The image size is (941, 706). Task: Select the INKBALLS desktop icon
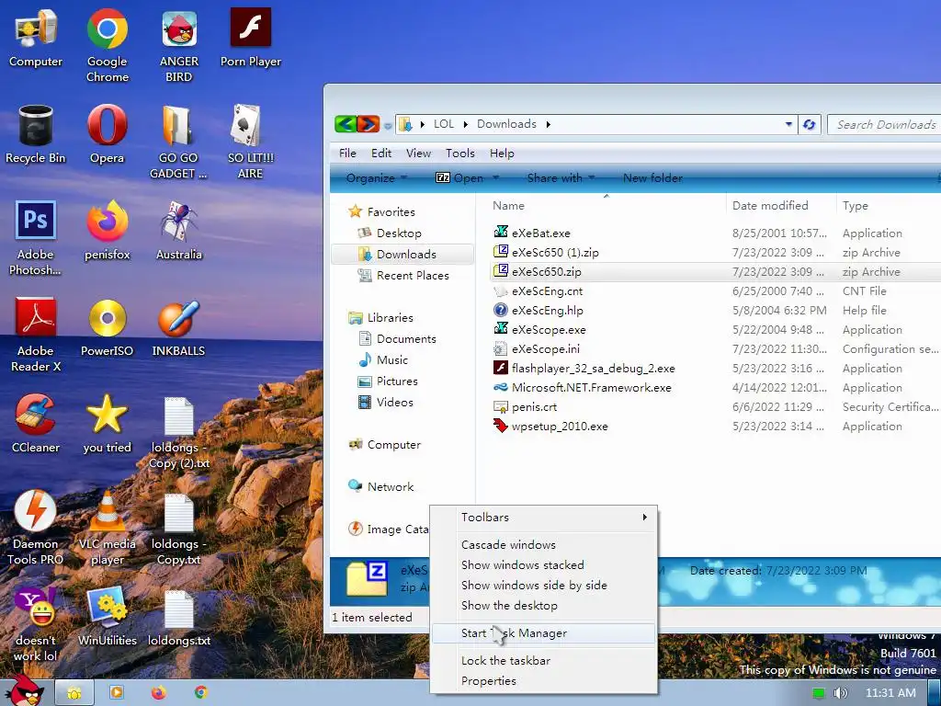179,327
